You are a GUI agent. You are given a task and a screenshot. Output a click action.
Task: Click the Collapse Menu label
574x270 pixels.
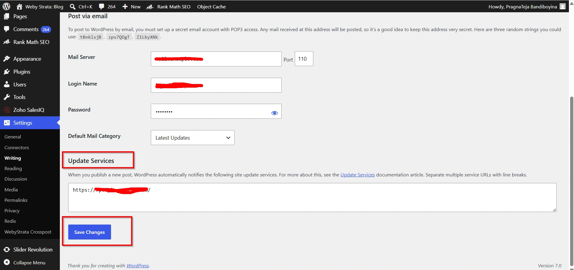[29, 263]
